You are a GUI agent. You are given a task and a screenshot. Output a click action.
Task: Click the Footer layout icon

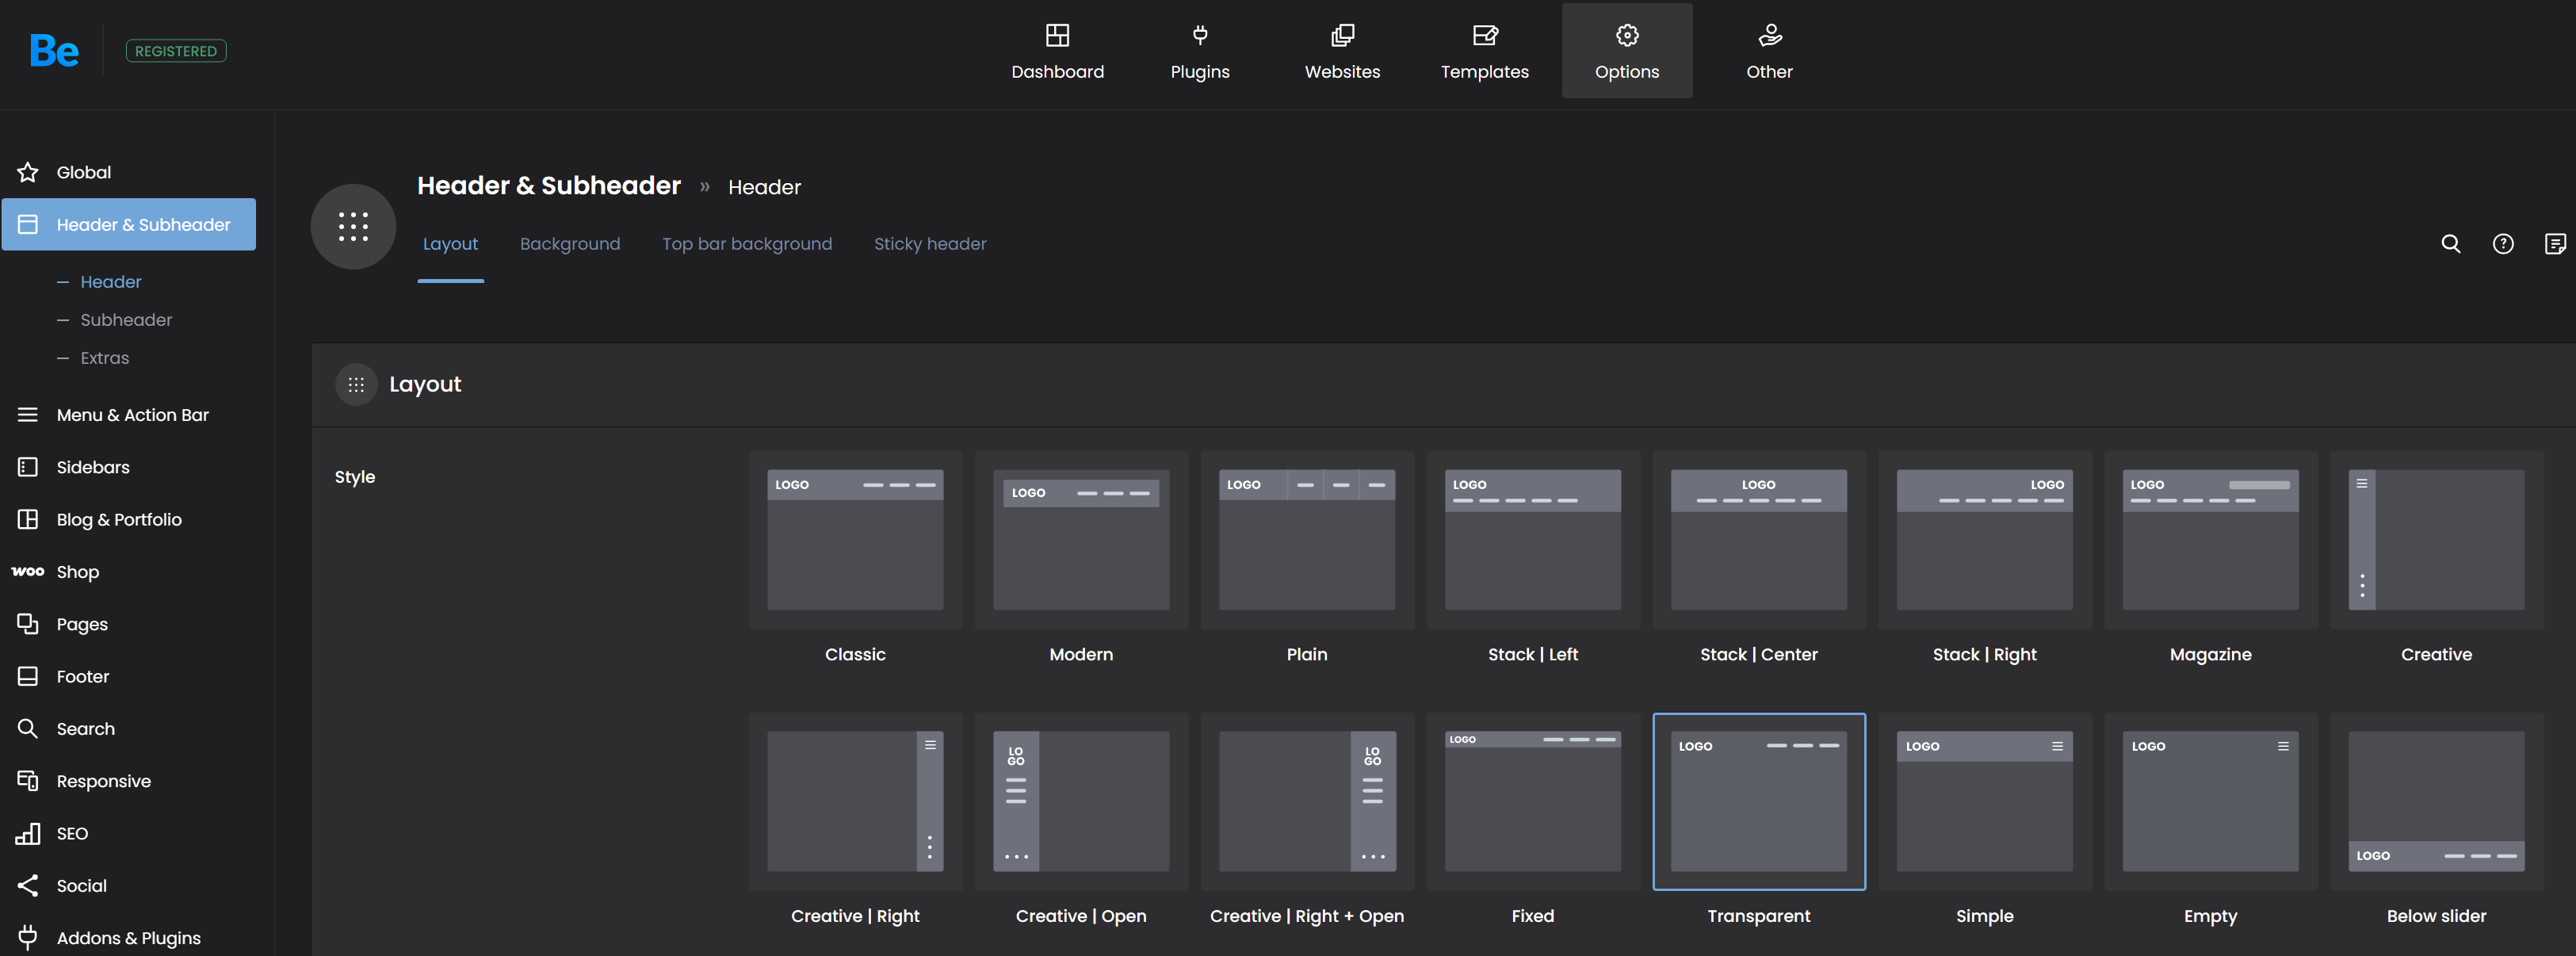[x=28, y=676]
